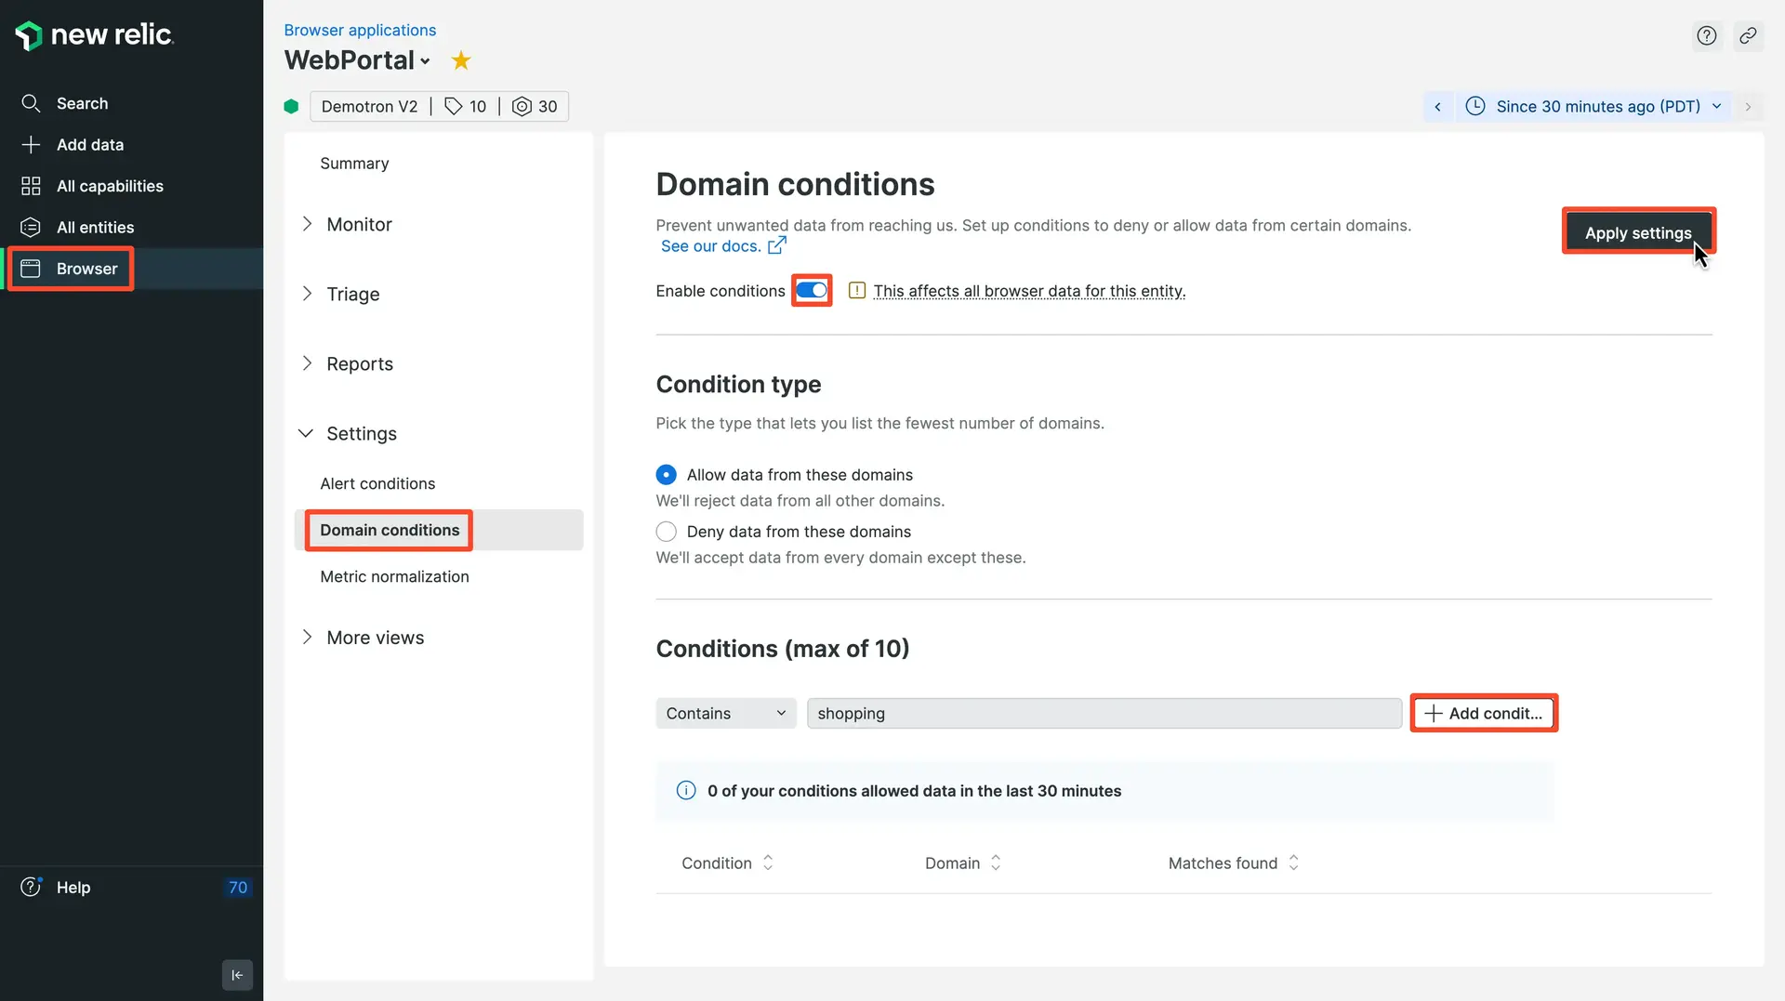Open All entities in the sidebar

pyautogui.click(x=95, y=228)
